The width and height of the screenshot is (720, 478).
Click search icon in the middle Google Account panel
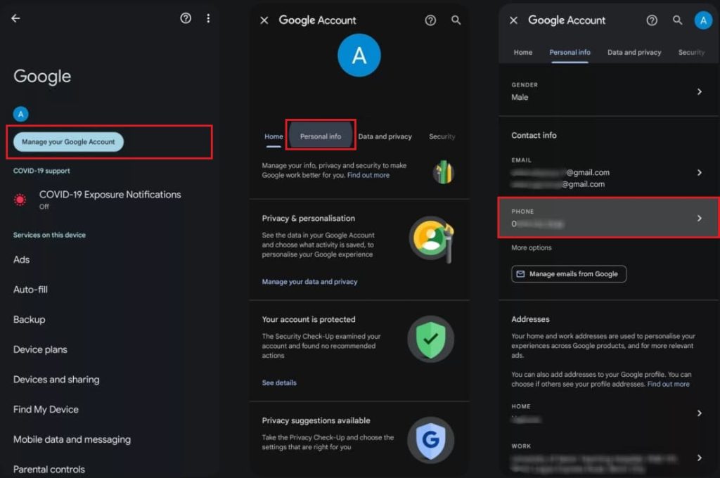coord(456,20)
